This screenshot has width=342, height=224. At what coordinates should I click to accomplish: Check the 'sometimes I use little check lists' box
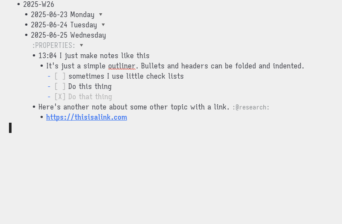[x=60, y=76]
